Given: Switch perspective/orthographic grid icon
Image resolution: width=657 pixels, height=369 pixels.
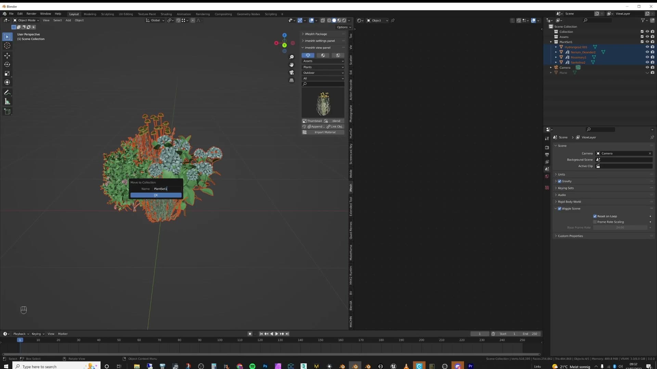Looking at the screenshot, I should 292,80.
